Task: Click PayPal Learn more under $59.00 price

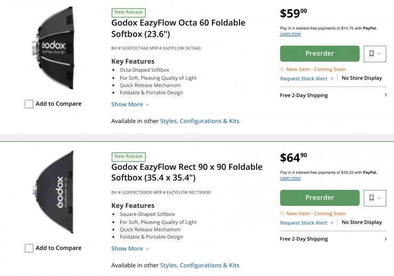Action: (x=290, y=34)
